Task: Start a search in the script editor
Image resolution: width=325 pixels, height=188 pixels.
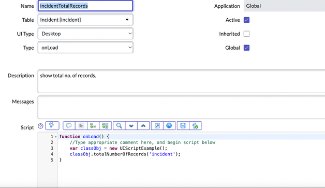Action: coord(119,125)
